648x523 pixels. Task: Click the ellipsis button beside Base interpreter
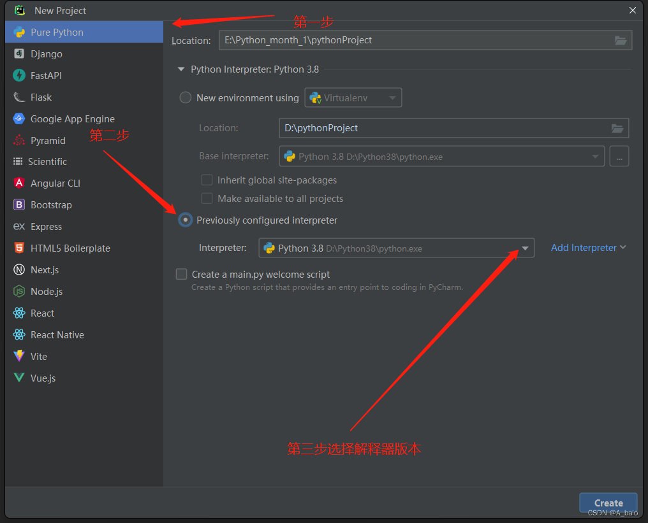619,157
